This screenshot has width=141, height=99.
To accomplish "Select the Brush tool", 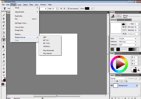I will (x=4, y=15).
